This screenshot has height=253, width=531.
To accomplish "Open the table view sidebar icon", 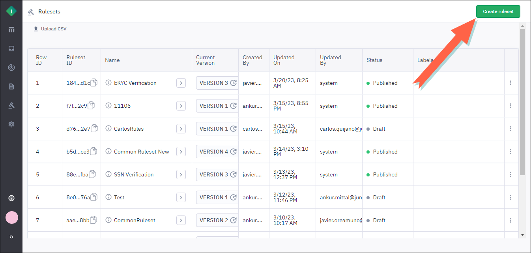I will [11, 30].
